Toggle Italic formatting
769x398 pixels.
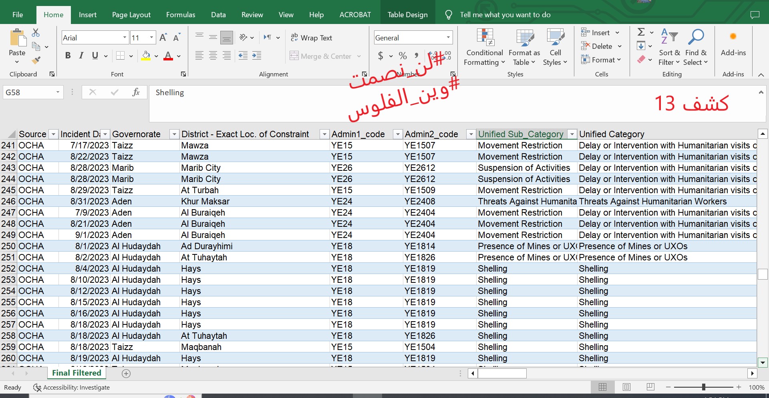pyautogui.click(x=81, y=56)
